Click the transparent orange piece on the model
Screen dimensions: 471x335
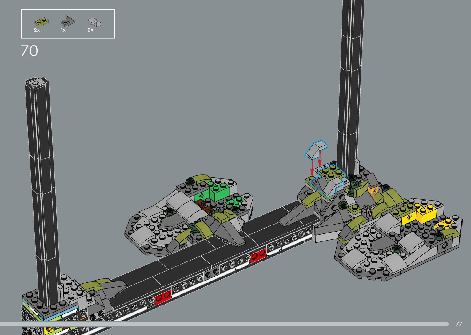pyautogui.click(x=373, y=191)
